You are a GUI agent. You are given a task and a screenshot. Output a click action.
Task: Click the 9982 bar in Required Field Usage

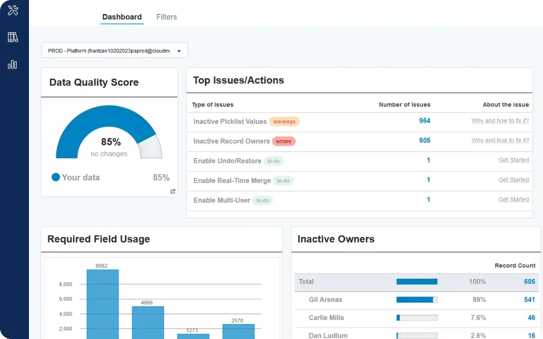tap(103, 304)
